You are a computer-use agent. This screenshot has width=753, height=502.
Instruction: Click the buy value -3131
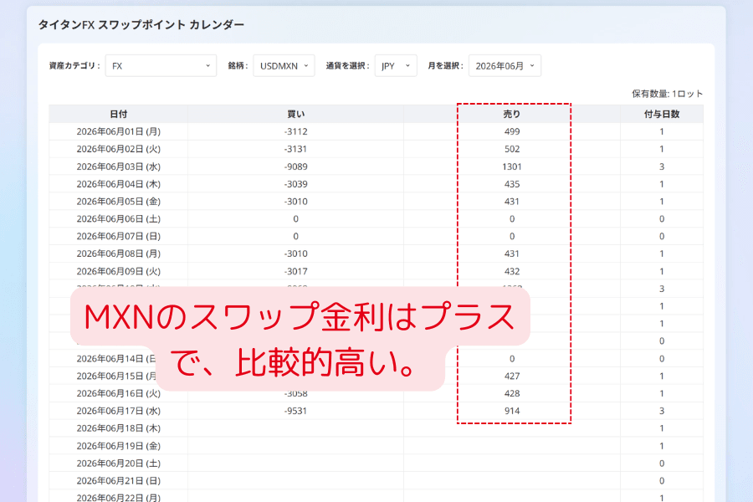pos(295,149)
